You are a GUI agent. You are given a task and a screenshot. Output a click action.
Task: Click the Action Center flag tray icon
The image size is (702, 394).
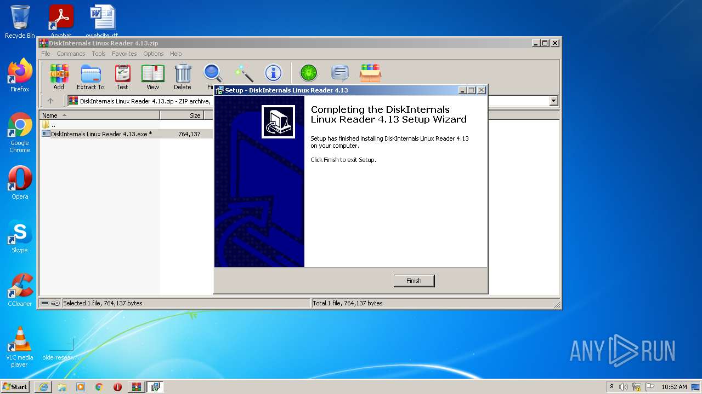(x=649, y=387)
